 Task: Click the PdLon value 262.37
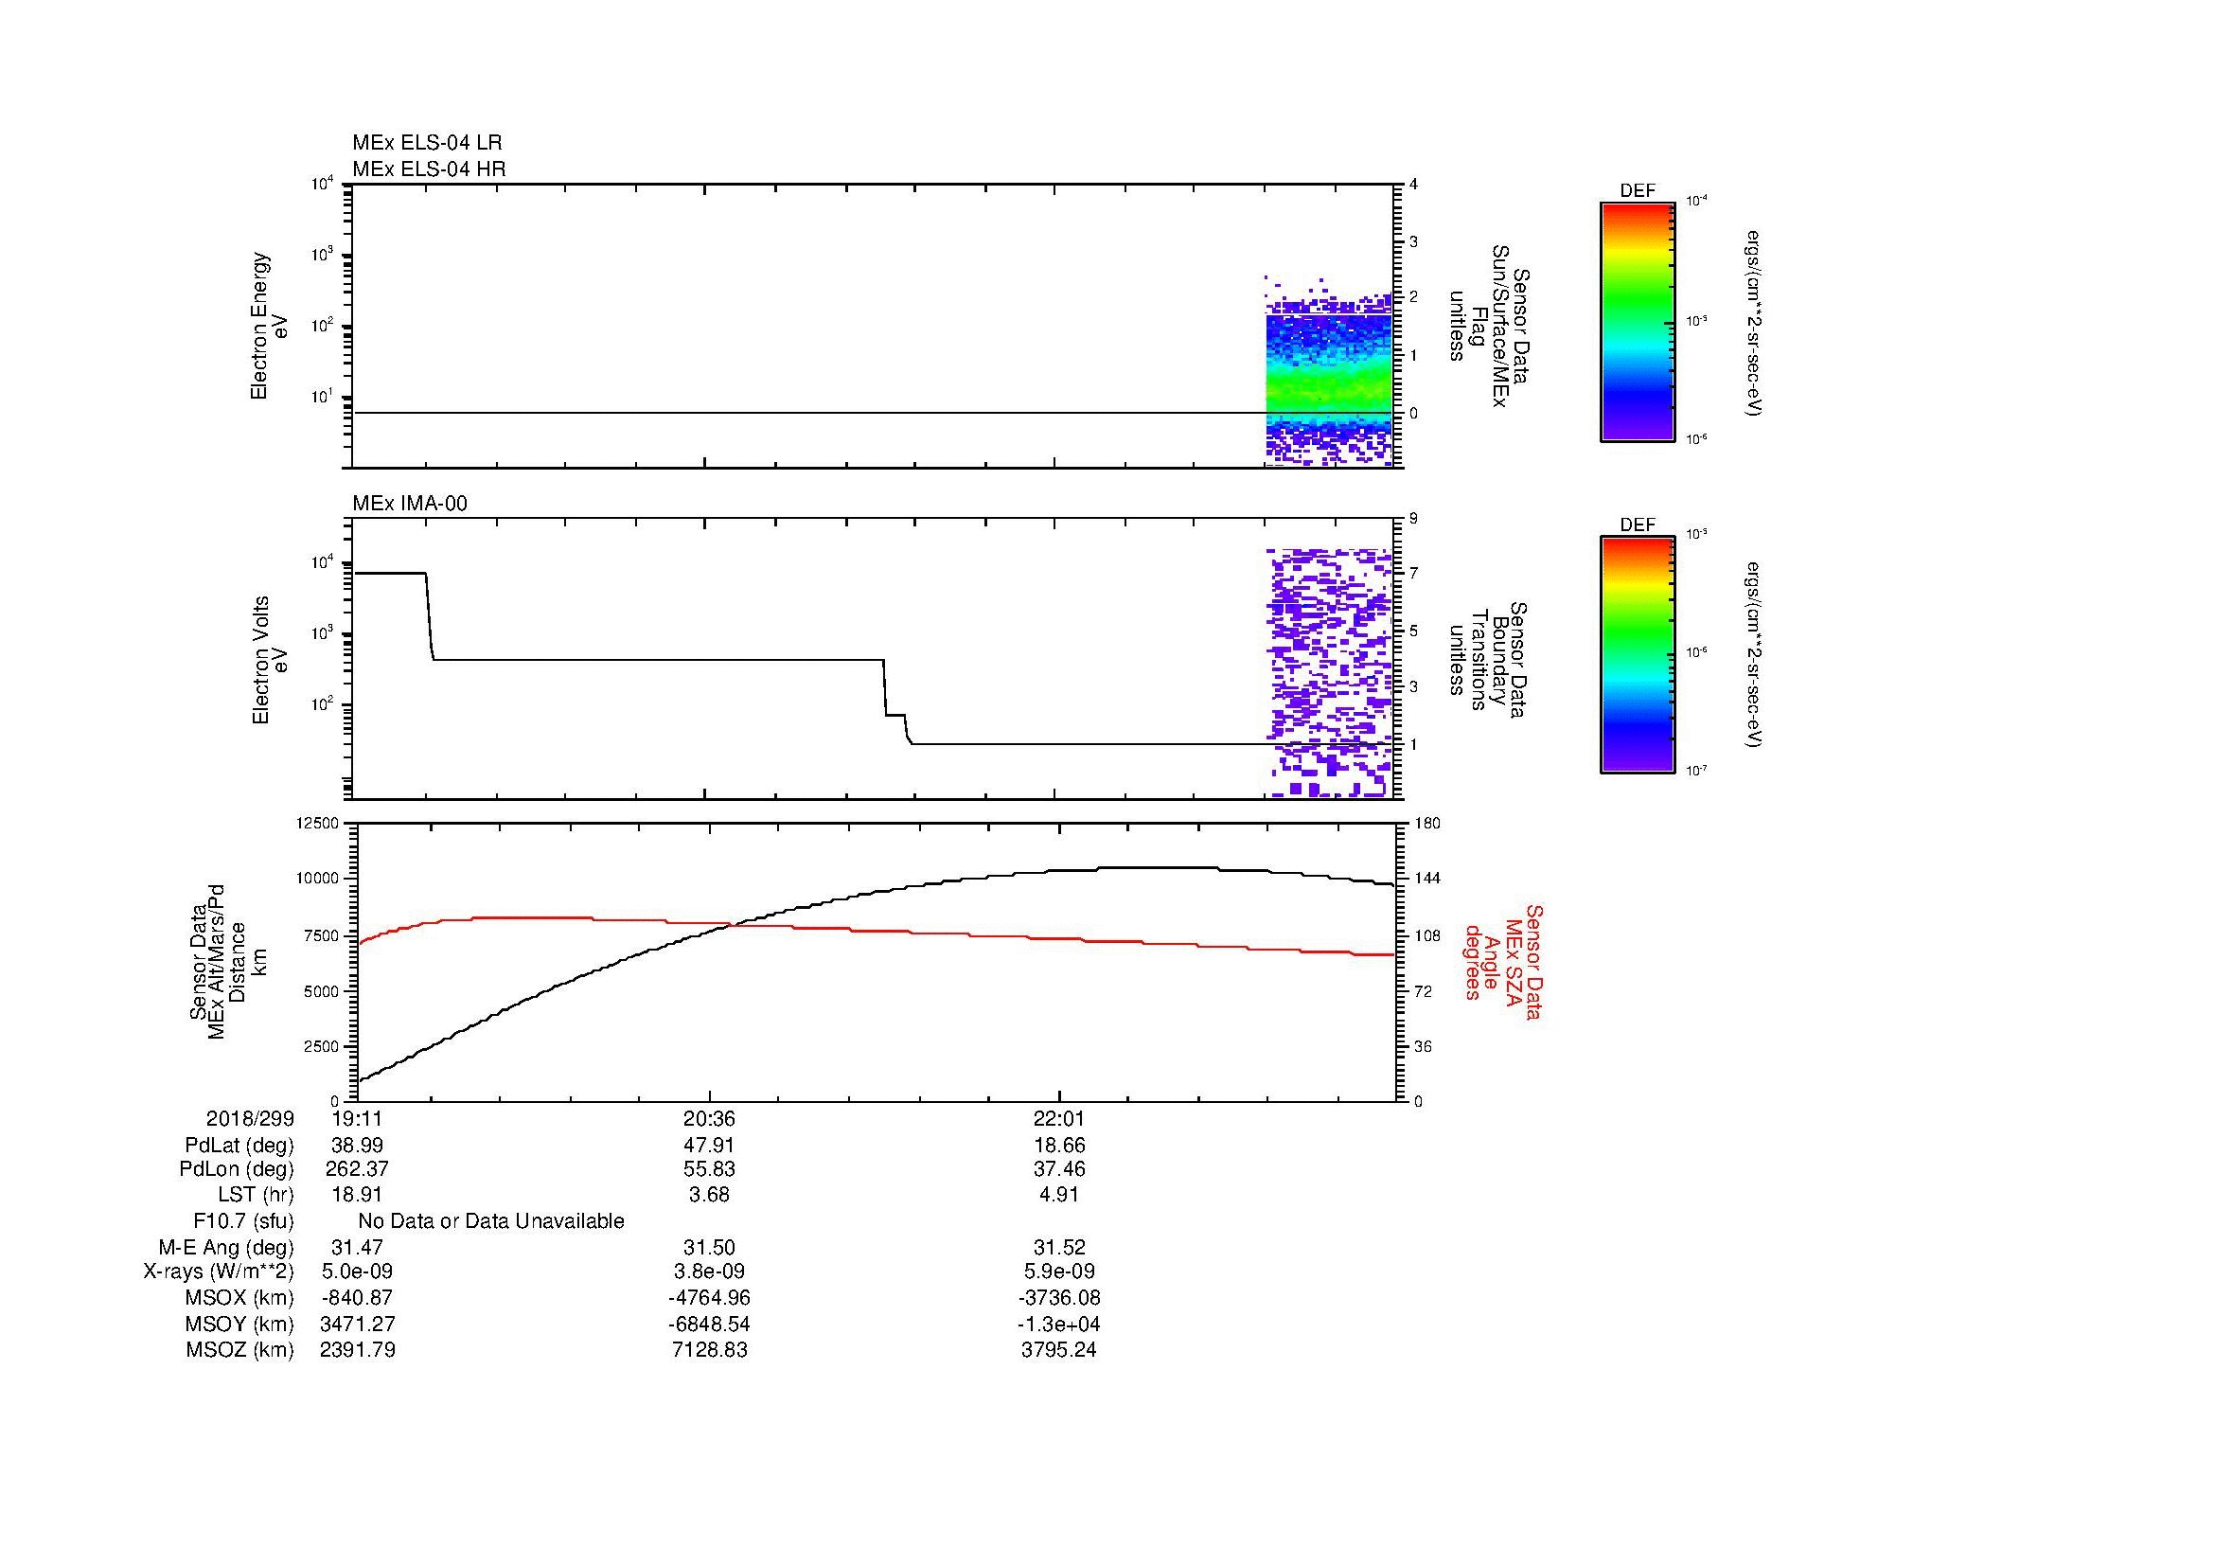coord(357,1169)
